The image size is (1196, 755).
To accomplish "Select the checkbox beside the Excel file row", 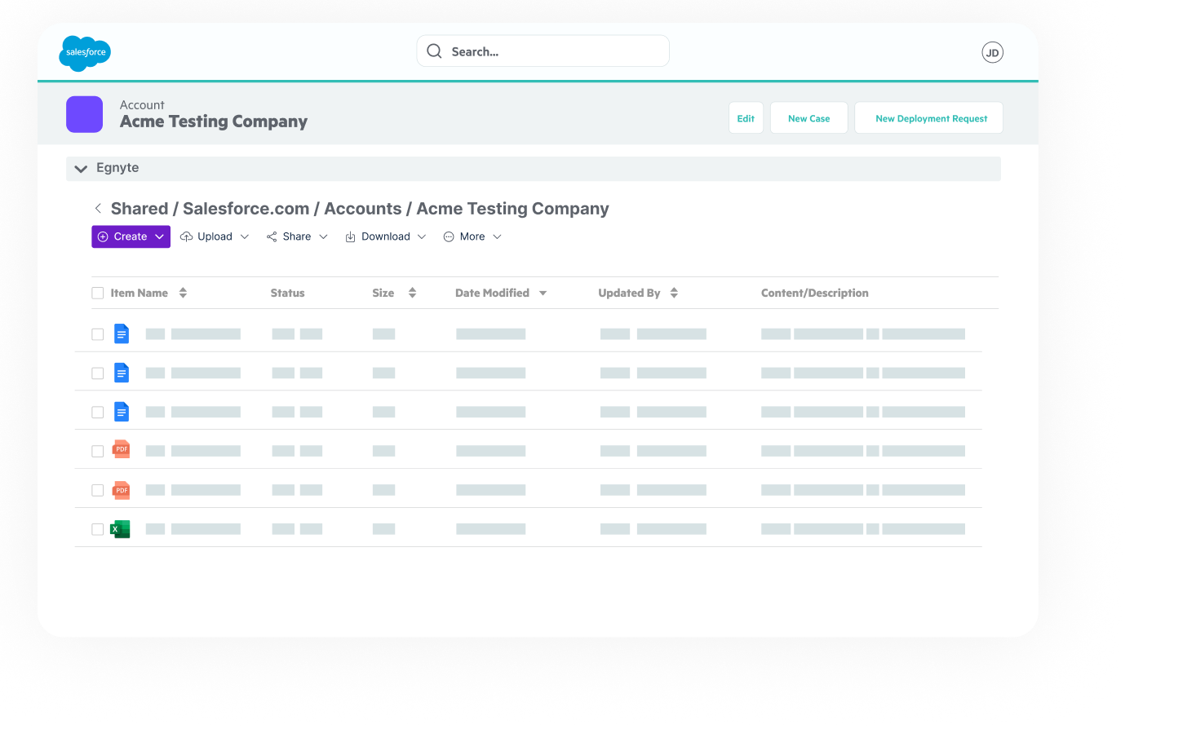I will click(97, 528).
